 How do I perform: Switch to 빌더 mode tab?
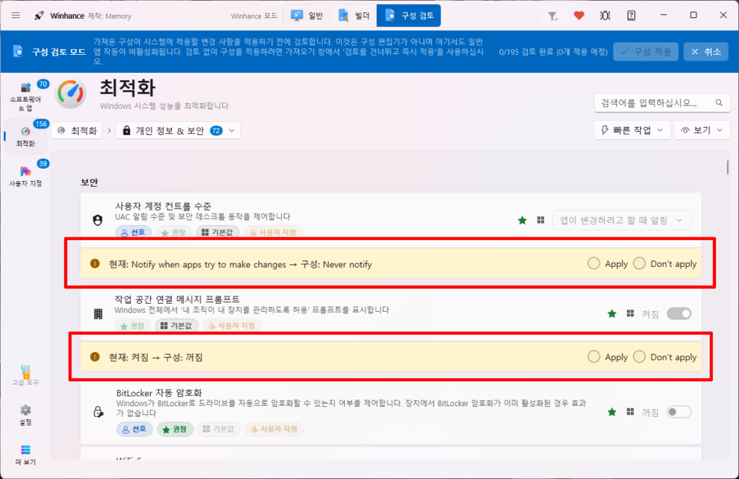point(354,16)
